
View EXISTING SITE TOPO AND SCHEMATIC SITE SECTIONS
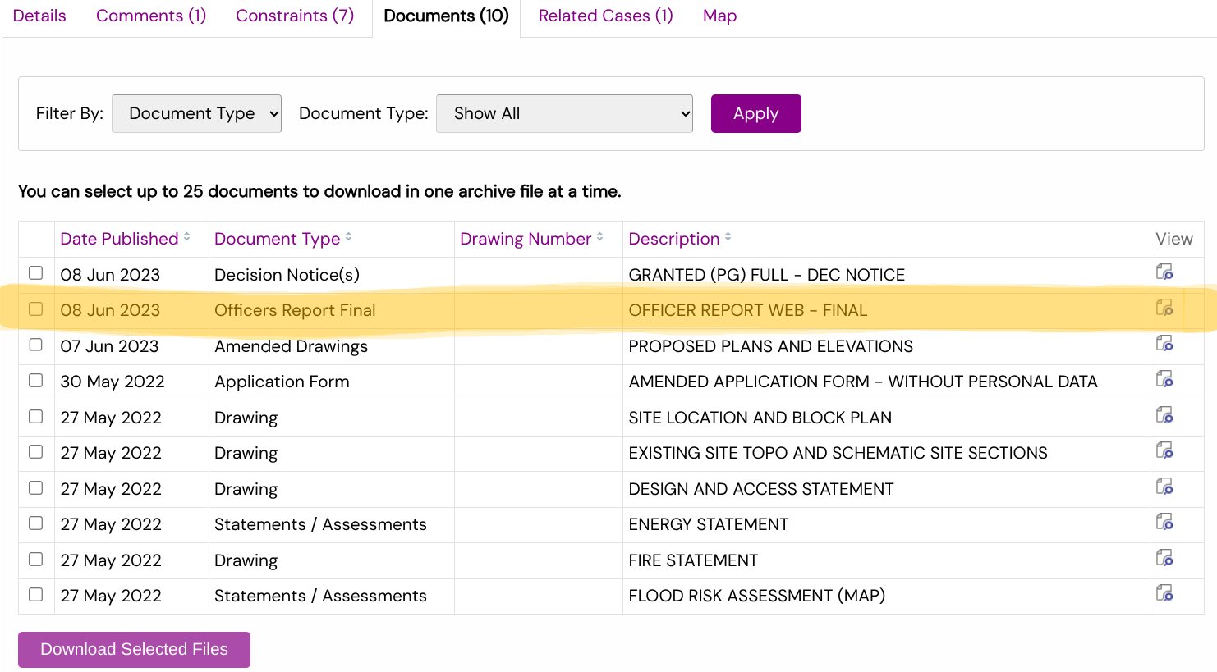1164,450
